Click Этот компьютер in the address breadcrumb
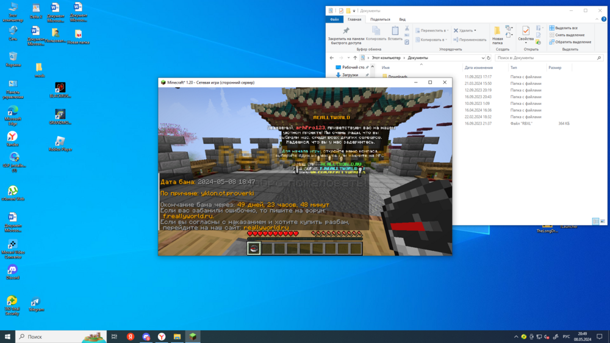This screenshot has height=343, width=610. tap(386, 58)
